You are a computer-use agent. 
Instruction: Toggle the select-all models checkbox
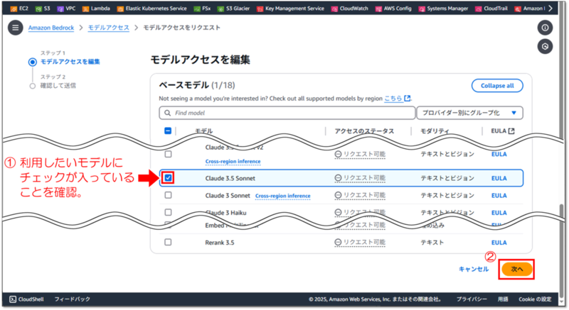coord(168,131)
